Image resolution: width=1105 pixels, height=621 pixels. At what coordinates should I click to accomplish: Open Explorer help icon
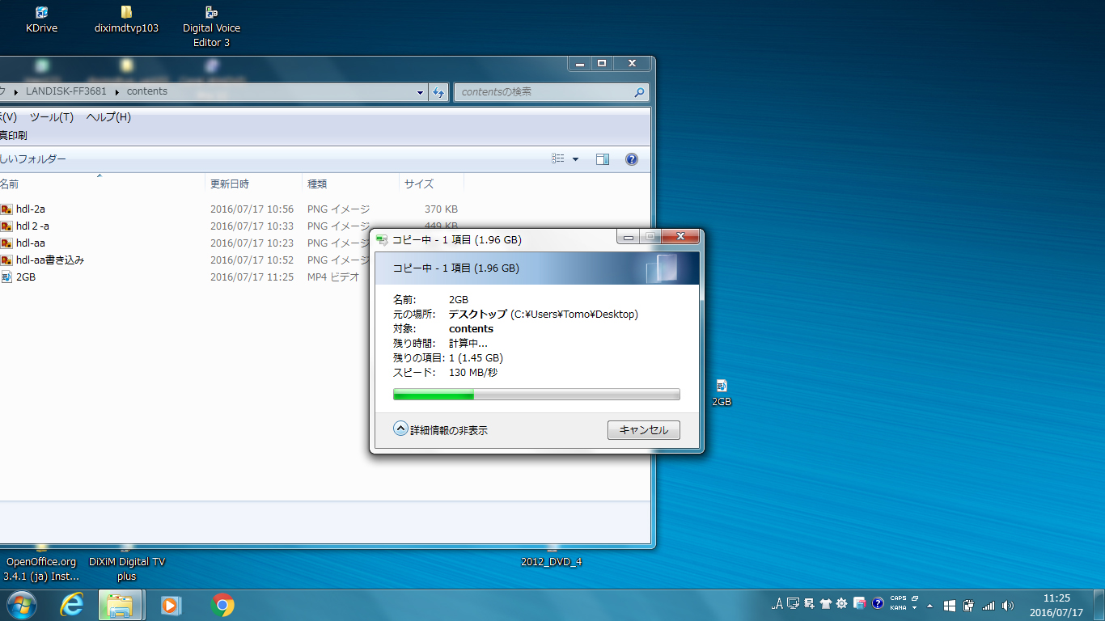(x=632, y=159)
